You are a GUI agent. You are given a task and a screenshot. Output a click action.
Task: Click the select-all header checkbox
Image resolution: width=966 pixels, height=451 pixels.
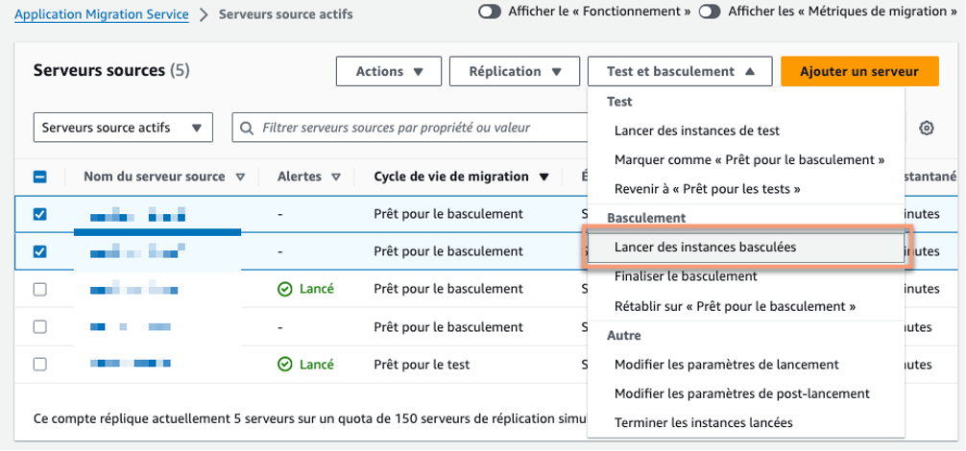pyautogui.click(x=40, y=177)
